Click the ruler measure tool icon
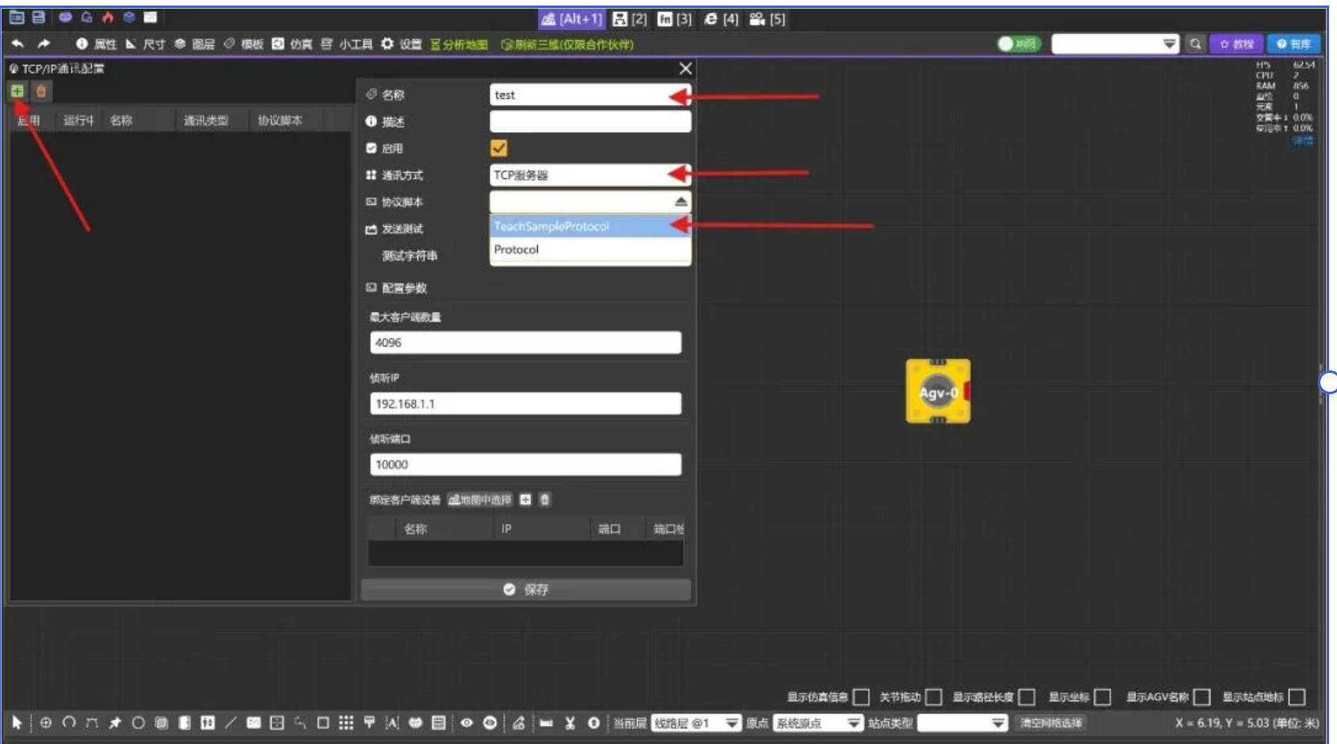 [546, 722]
